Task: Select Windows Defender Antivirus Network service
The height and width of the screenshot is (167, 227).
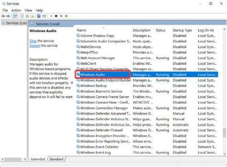Action: click(x=147, y=119)
